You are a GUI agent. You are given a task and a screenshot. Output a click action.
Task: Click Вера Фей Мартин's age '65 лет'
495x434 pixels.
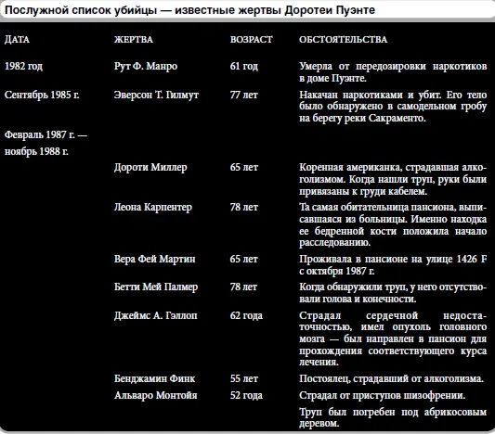244,259
